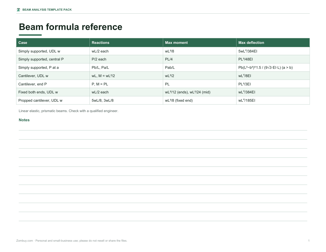This screenshot has height=252, width=326.
Task: Click the 'Reactions' column header
Action: point(126,43)
